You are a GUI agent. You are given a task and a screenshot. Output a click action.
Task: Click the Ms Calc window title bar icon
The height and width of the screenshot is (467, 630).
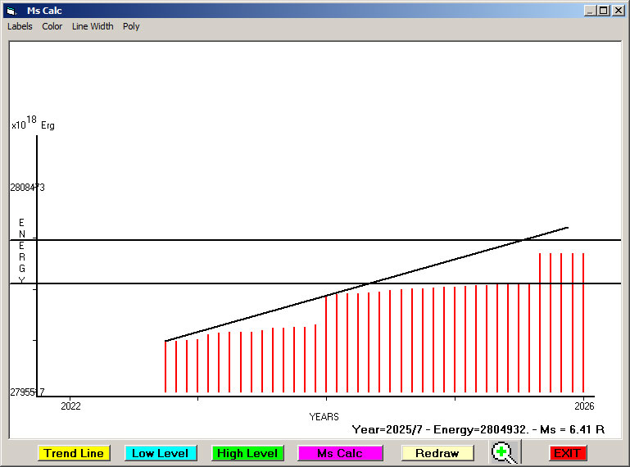pyautogui.click(x=11, y=11)
